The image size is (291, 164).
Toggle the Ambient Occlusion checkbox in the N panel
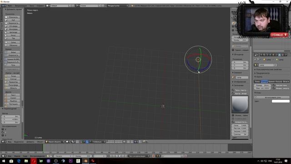pos(233,122)
